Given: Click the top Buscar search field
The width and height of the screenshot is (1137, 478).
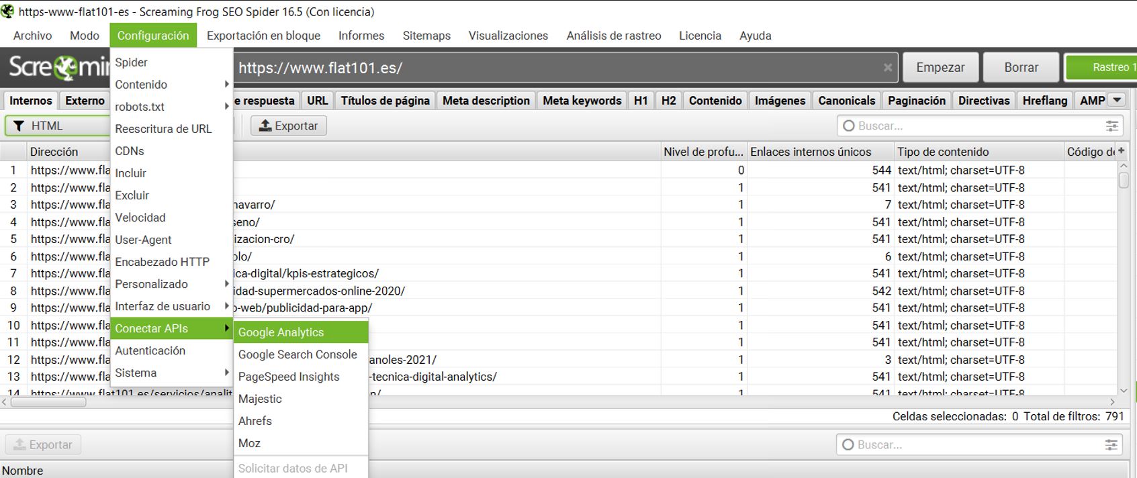Looking at the screenshot, I should point(980,126).
